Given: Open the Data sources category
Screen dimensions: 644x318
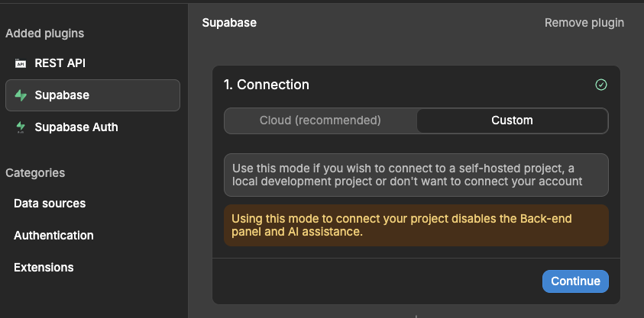Looking at the screenshot, I should (50, 204).
